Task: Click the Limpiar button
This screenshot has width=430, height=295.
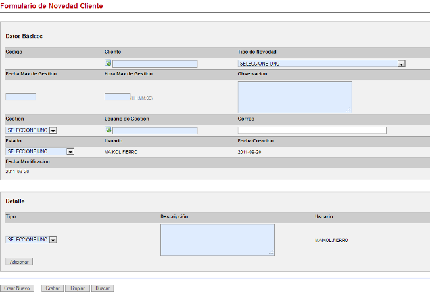Action: 77,288
